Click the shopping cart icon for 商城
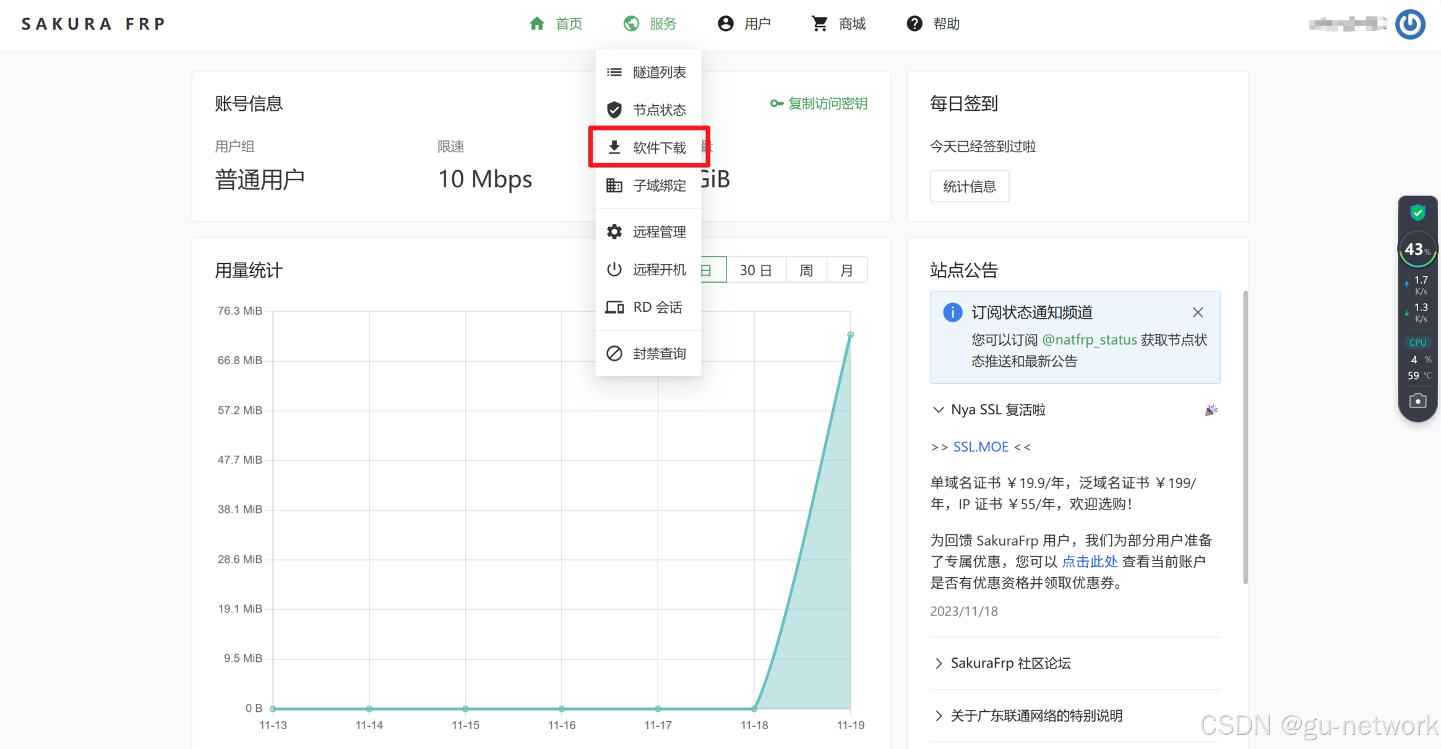This screenshot has width=1441, height=749. point(819,24)
